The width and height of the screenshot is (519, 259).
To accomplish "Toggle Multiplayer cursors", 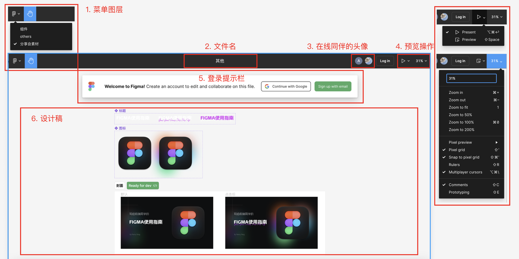I will tap(472, 172).
